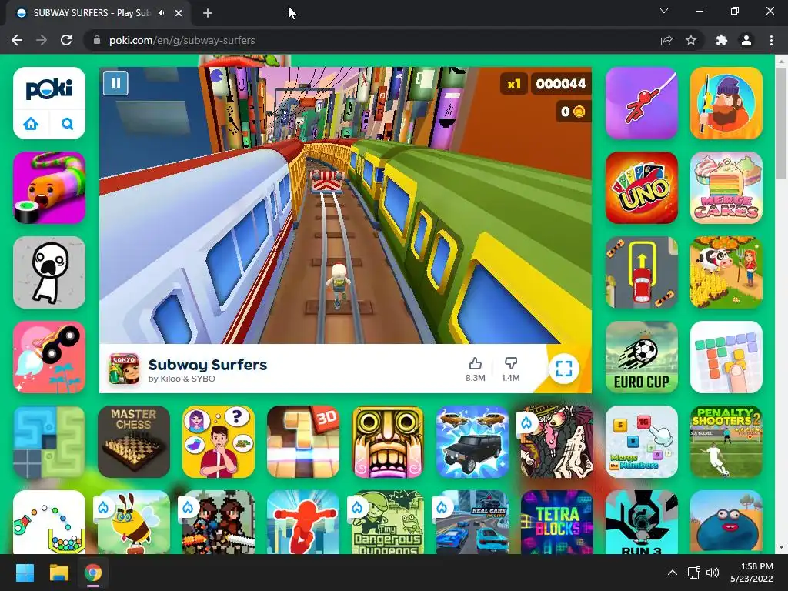Go forward in browser history
The image size is (788, 591).
[42, 40]
